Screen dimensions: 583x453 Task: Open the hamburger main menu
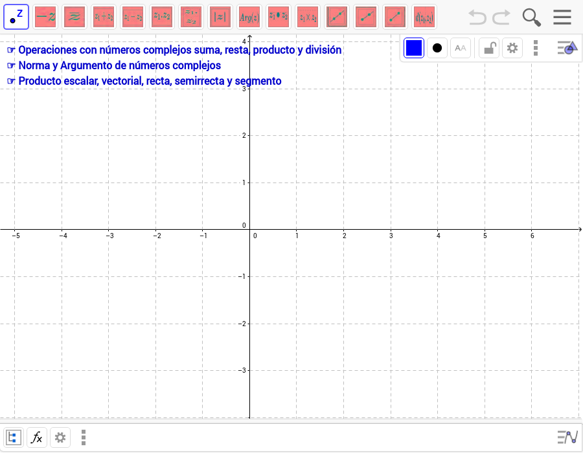click(x=562, y=17)
